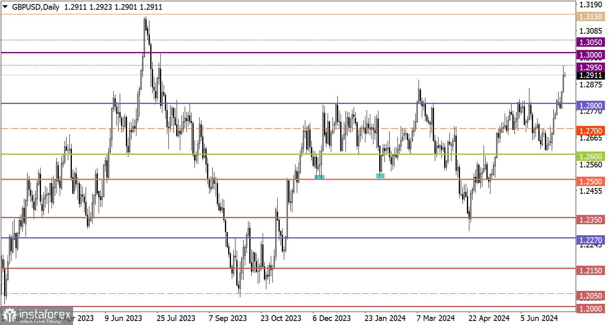
Task: Click the 22 Apr 2024 date label
Action: point(488,318)
